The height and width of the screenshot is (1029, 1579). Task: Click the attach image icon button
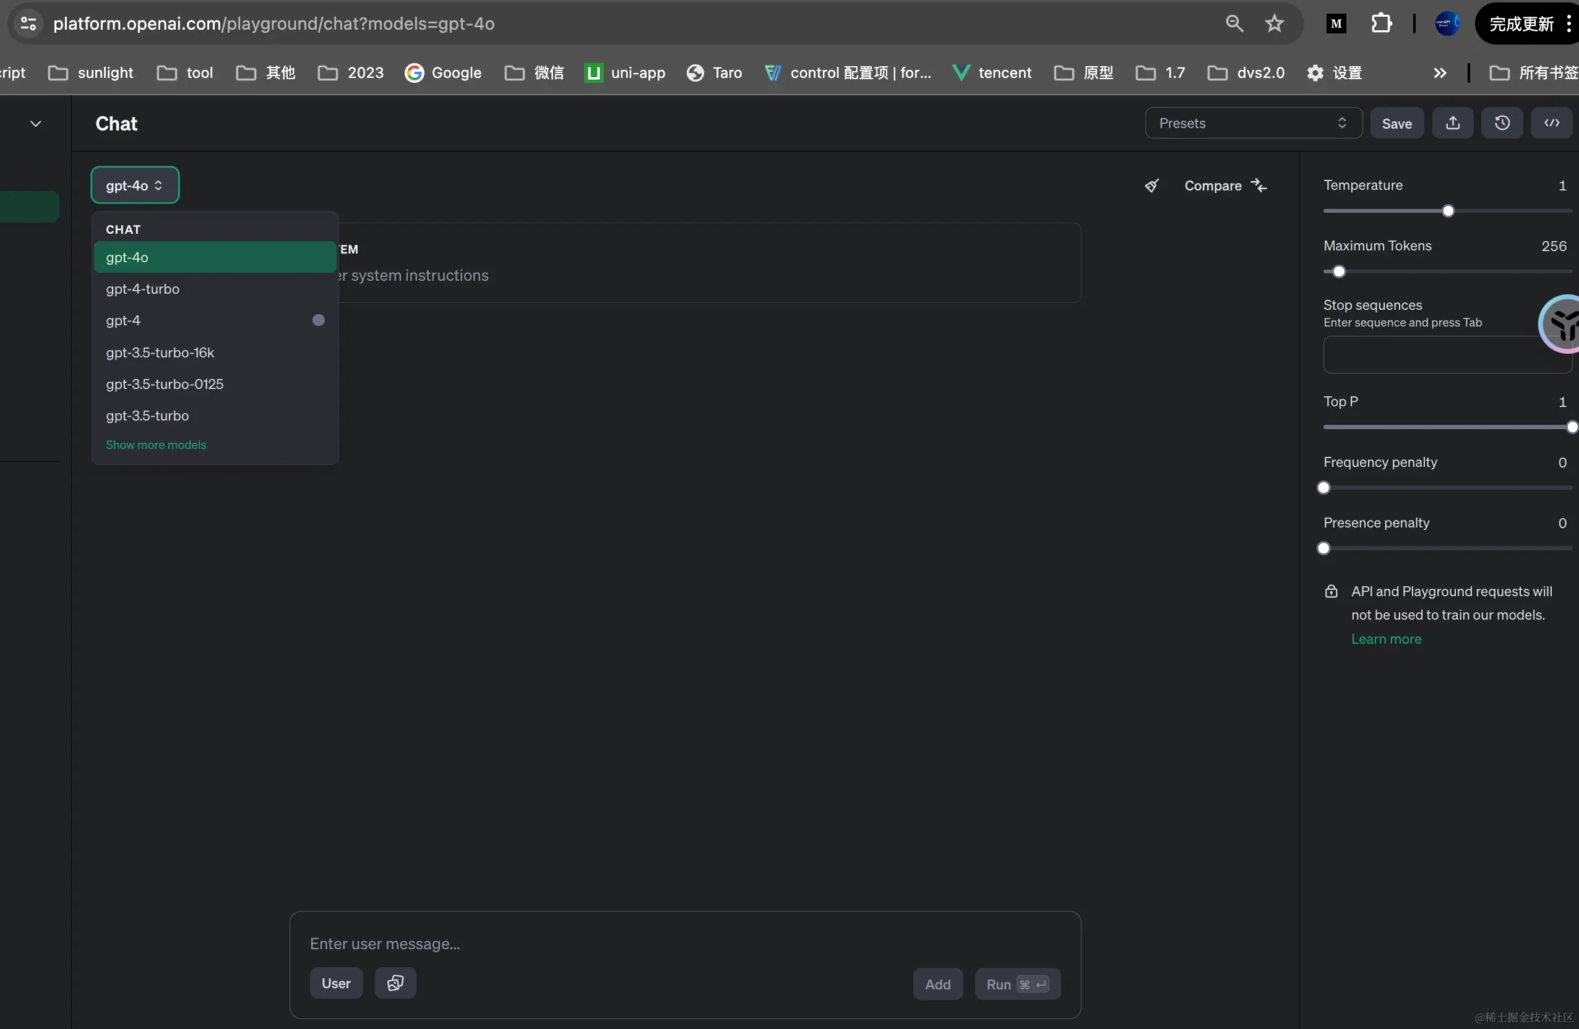(395, 983)
